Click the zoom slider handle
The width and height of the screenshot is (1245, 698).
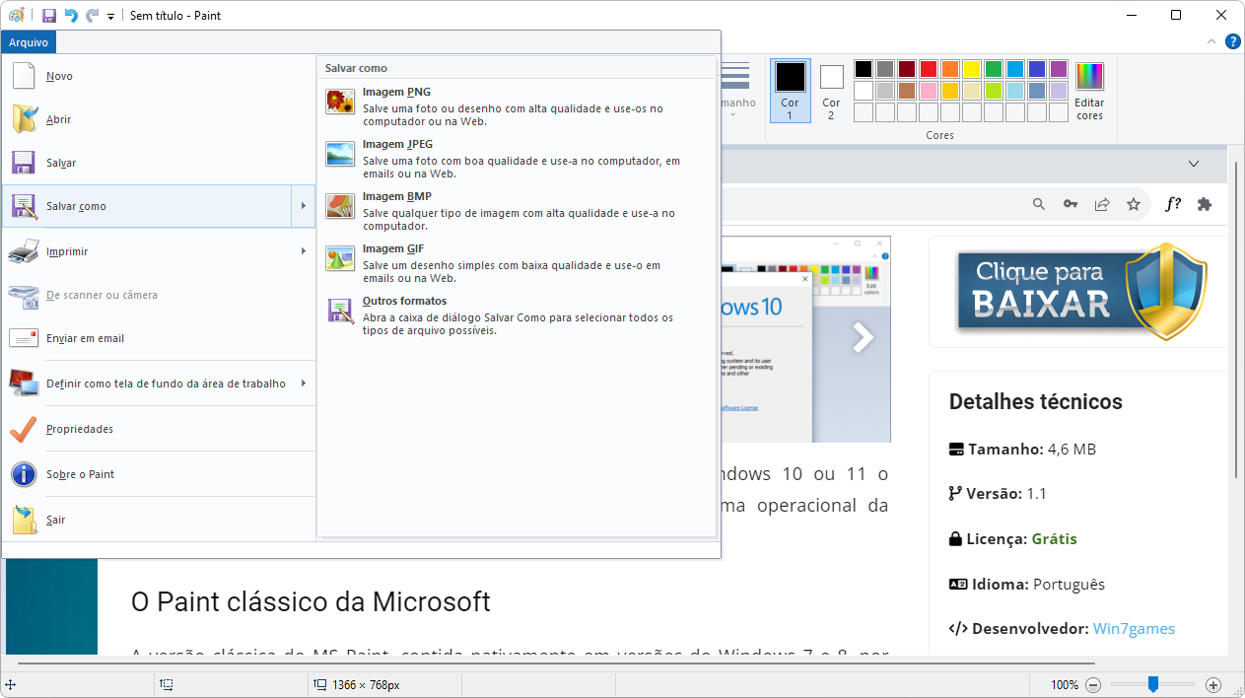(1152, 685)
